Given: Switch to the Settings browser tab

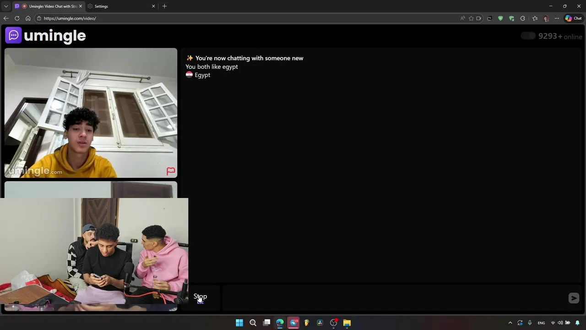Looking at the screenshot, I should pos(121,6).
